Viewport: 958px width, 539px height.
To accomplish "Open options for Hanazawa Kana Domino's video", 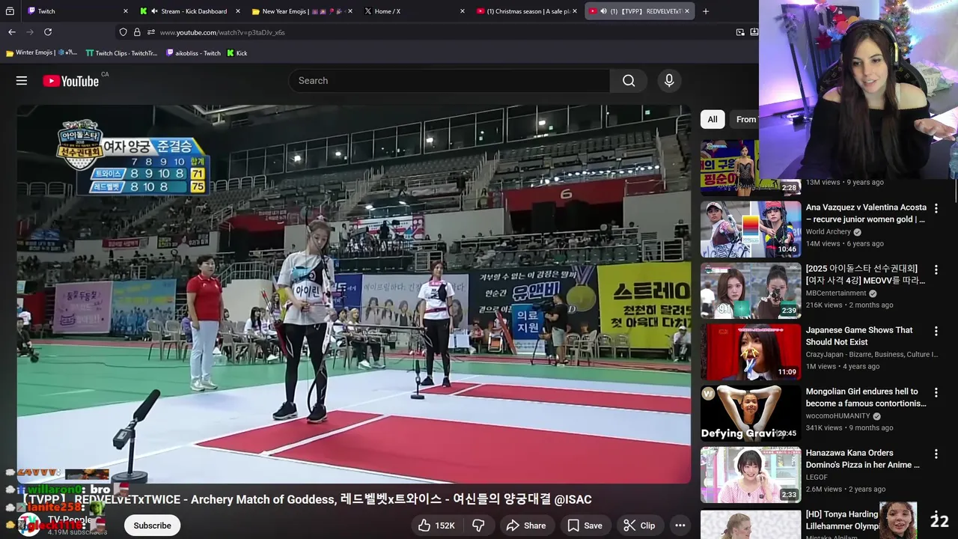I will pos(936,454).
